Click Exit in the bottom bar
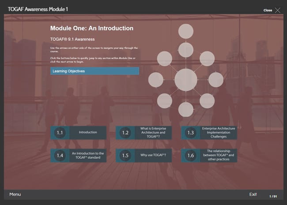The width and height of the screenshot is (287, 205). tap(253, 194)
